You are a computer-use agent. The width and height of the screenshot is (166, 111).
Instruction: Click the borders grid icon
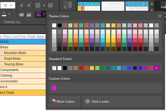[38, 5]
